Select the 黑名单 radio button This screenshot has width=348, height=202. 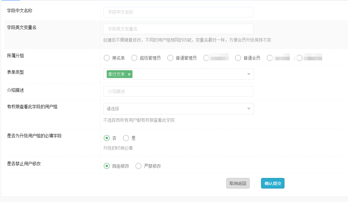tap(107, 58)
